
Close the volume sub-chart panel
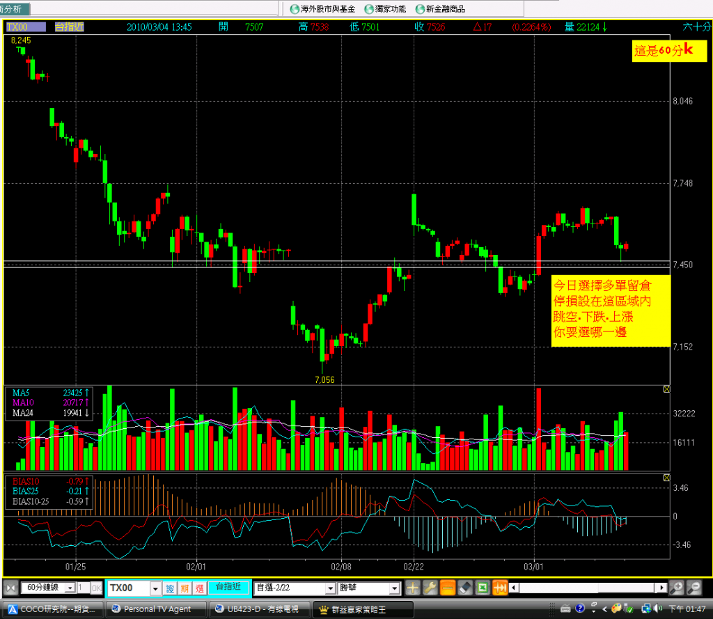pos(666,389)
